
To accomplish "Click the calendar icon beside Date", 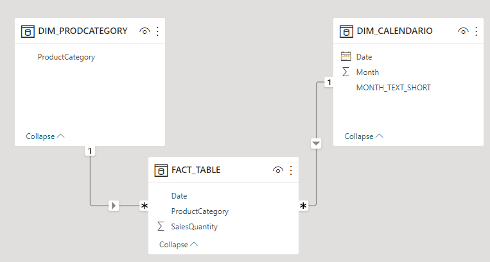I will (x=346, y=56).
